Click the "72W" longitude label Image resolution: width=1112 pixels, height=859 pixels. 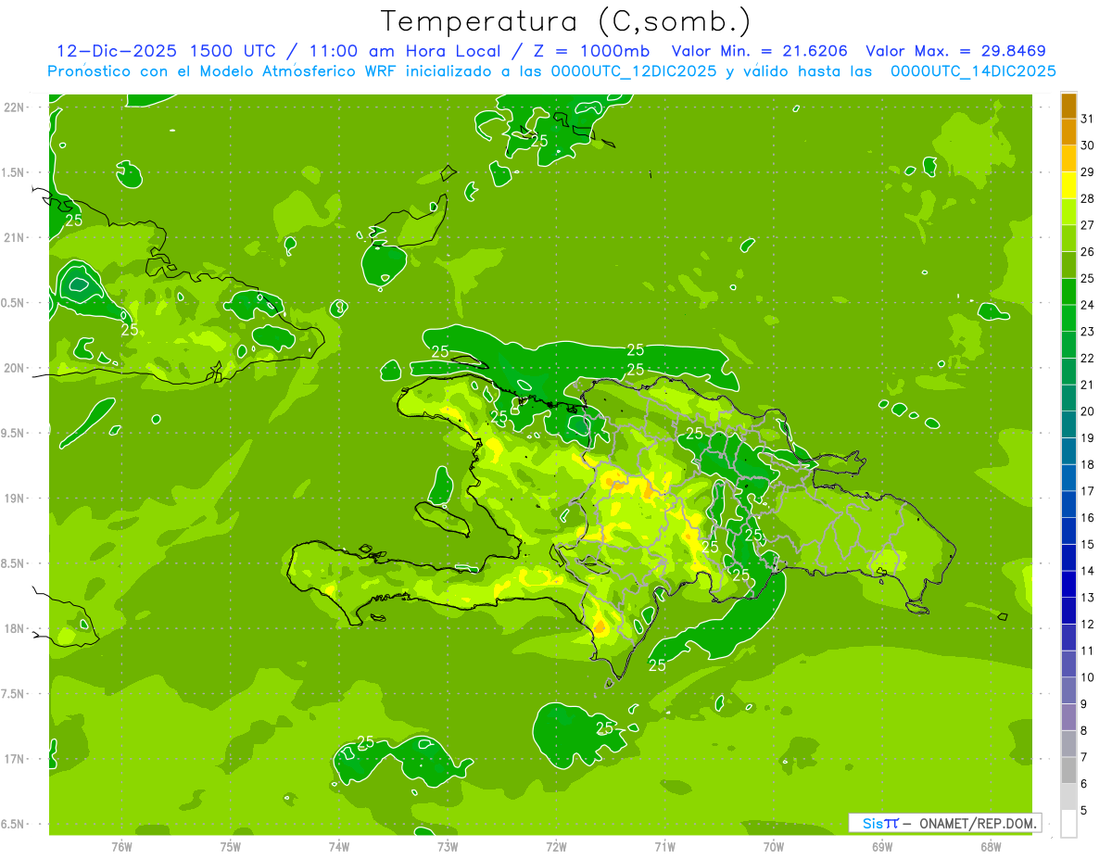pyautogui.click(x=556, y=847)
